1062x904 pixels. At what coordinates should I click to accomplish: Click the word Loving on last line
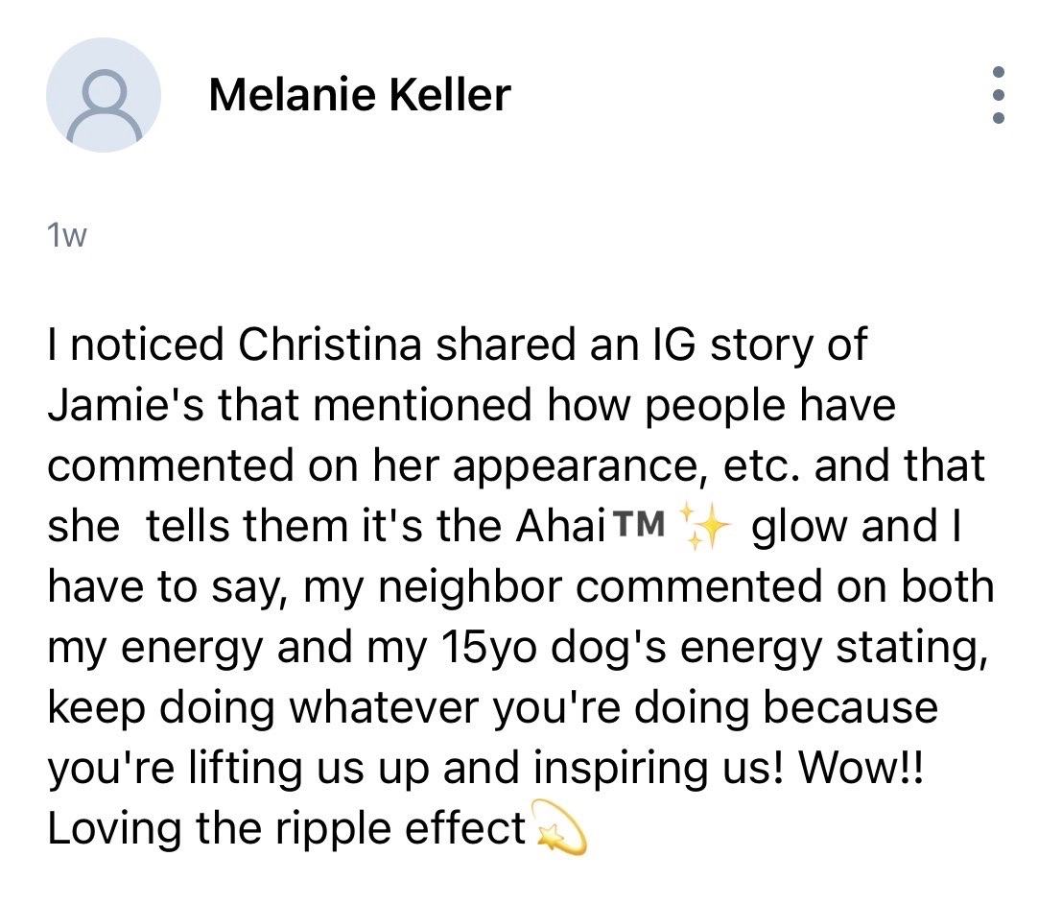pyautogui.click(x=114, y=829)
